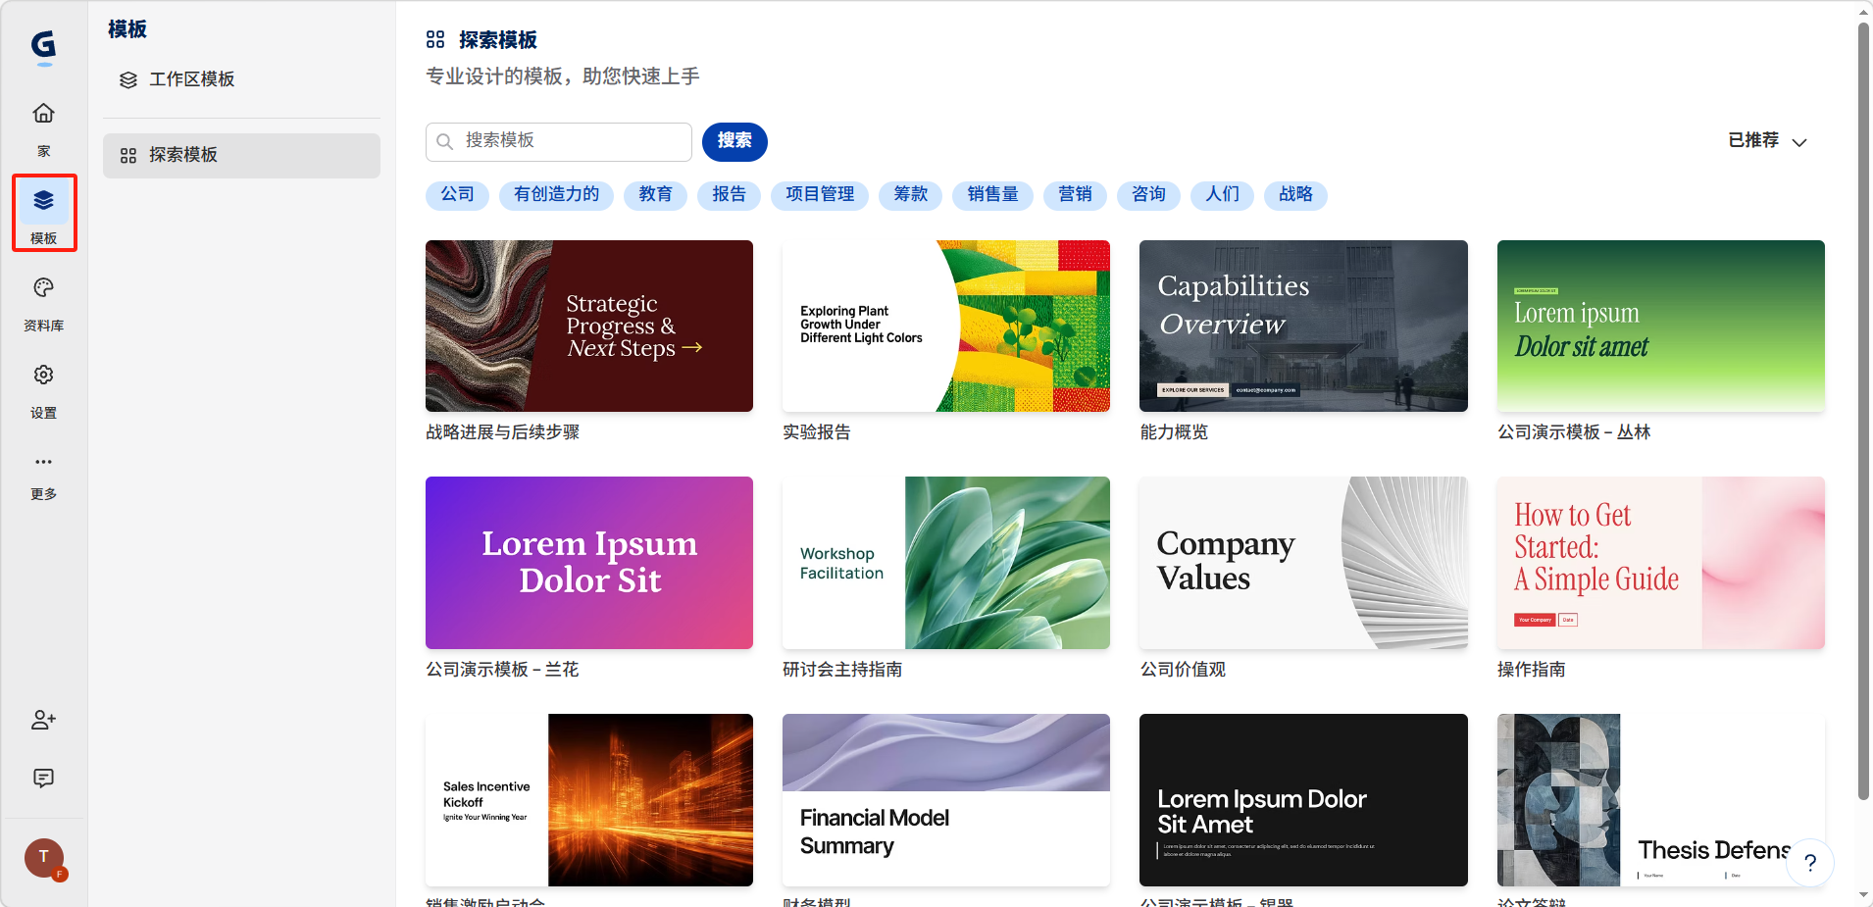The width and height of the screenshot is (1873, 907).
Task: Open the Company Values template thumbnail
Action: coord(1303,563)
